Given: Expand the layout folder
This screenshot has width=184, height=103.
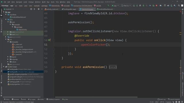Looking at the screenshot, I should [8, 57].
